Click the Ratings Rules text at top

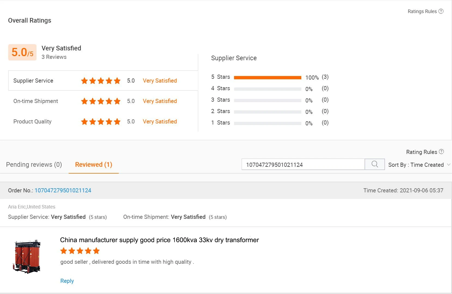coord(422,11)
